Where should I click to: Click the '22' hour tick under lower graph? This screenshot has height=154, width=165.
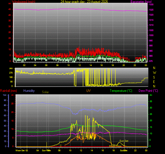(x=135, y=150)
